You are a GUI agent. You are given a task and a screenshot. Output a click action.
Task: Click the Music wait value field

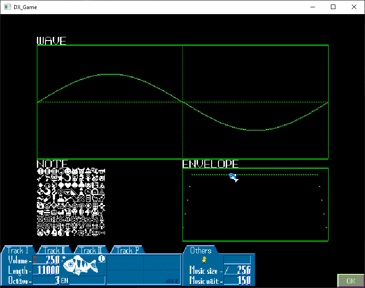point(237,280)
